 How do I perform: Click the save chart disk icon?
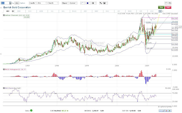pos(105,3)
